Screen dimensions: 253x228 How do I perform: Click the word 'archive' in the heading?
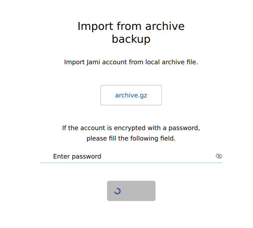point(165,26)
